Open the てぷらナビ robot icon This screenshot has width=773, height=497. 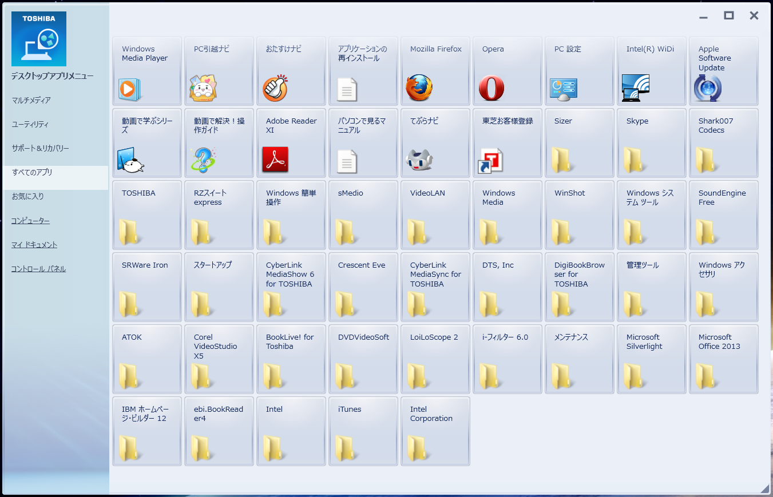(x=419, y=161)
